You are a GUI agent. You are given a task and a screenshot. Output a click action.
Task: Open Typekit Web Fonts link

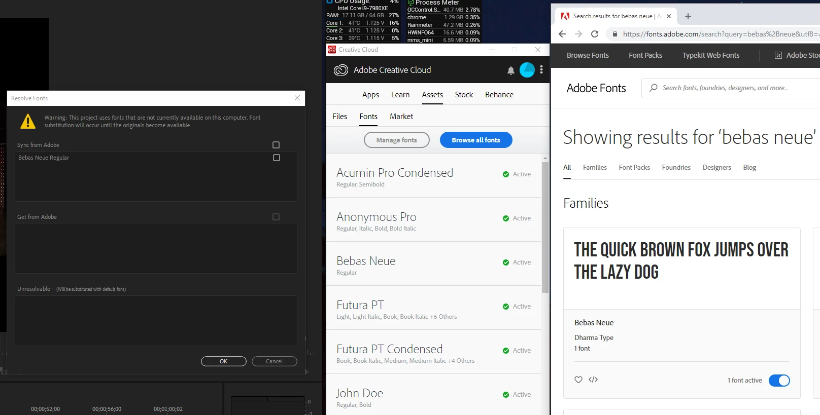(711, 55)
